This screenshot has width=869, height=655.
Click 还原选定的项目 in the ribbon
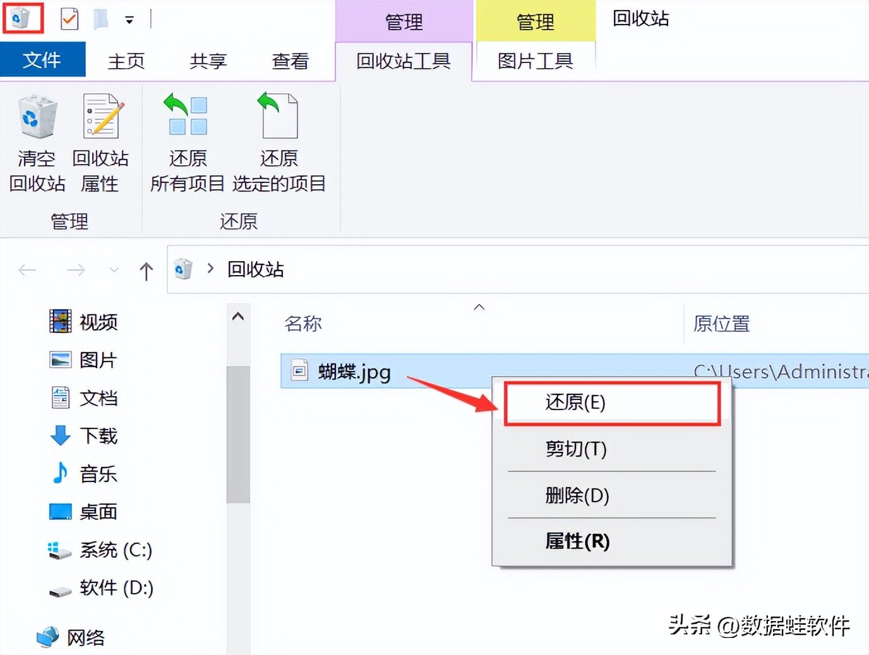tap(279, 143)
